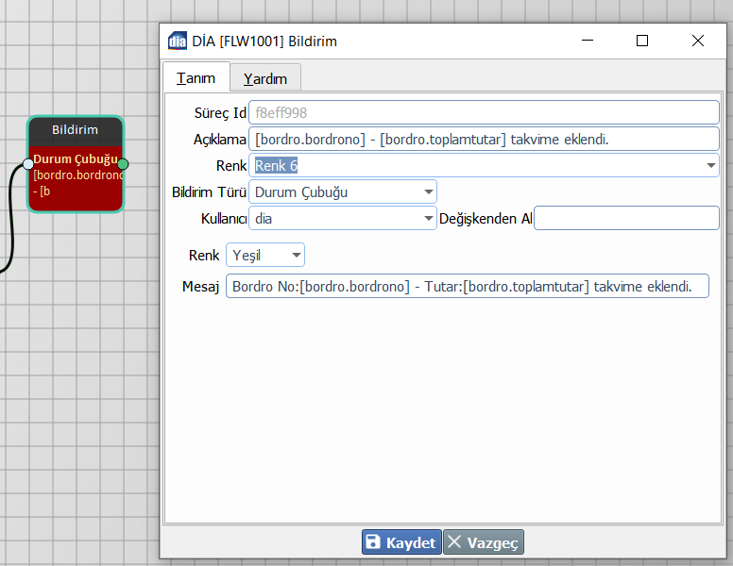The height and width of the screenshot is (566, 733).
Task: Click into the Mesaj input field
Action: [467, 286]
